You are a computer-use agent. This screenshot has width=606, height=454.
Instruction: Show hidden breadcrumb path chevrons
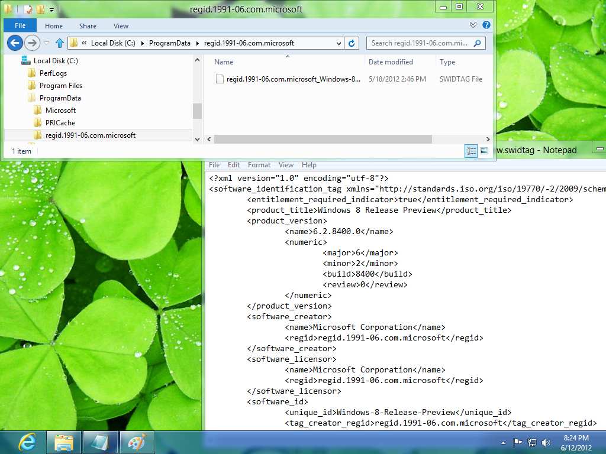tap(84, 43)
